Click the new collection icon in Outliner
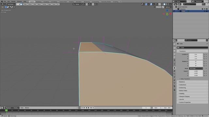 (207, 4)
